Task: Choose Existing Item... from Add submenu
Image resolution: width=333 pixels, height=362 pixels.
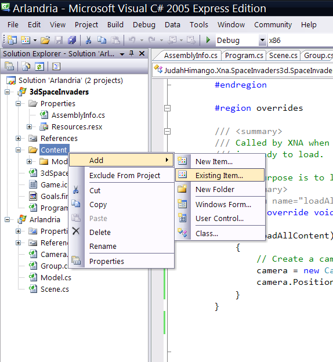Action: click(220, 175)
